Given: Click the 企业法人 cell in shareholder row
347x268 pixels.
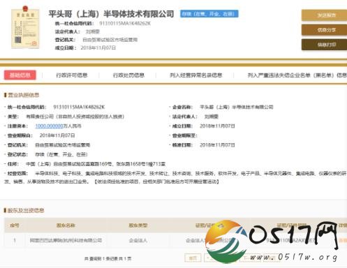Looking at the screenshot, I should click(x=138, y=240).
